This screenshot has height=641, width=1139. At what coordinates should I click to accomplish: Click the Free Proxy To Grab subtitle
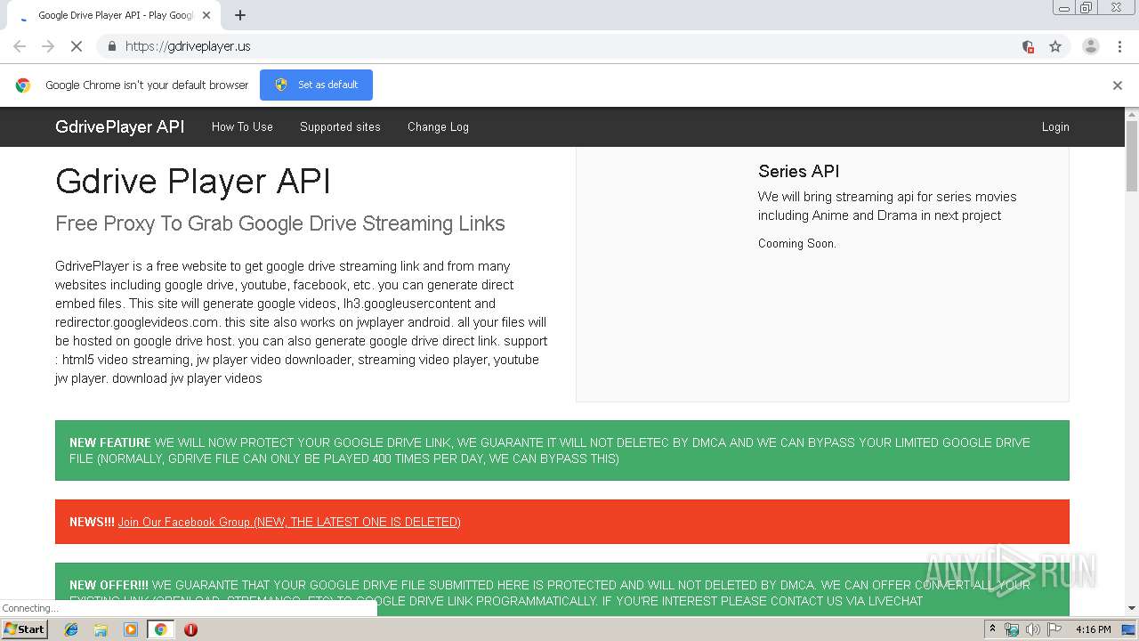click(280, 223)
